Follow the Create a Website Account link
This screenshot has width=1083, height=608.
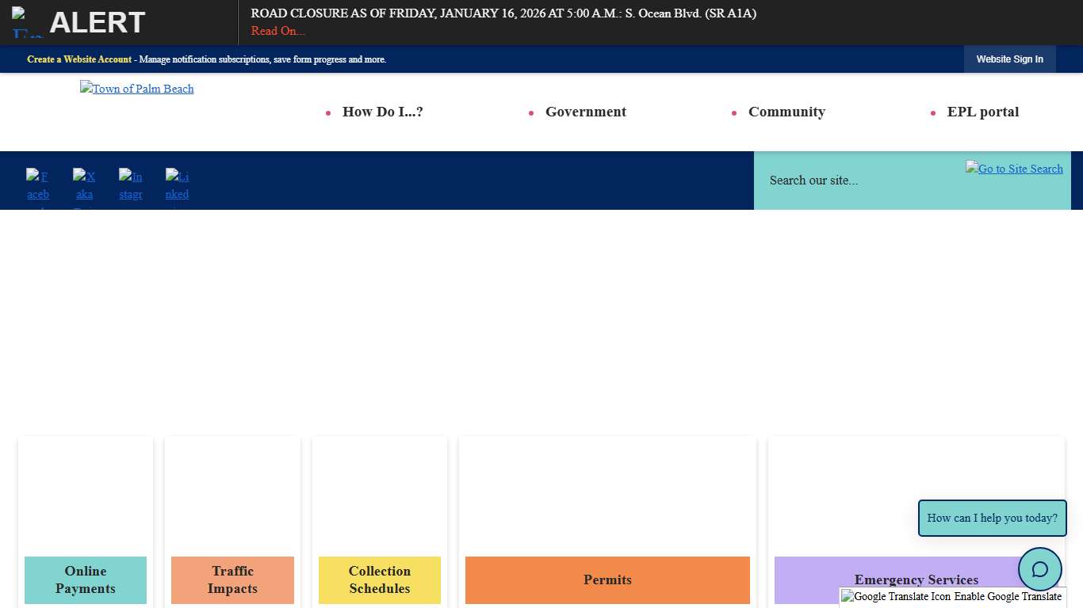pos(79,59)
